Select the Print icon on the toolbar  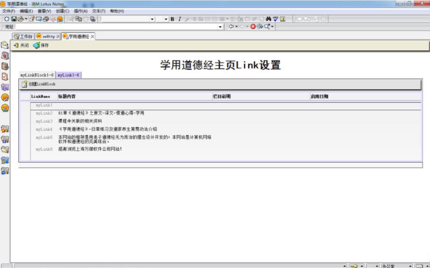[46, 19]
